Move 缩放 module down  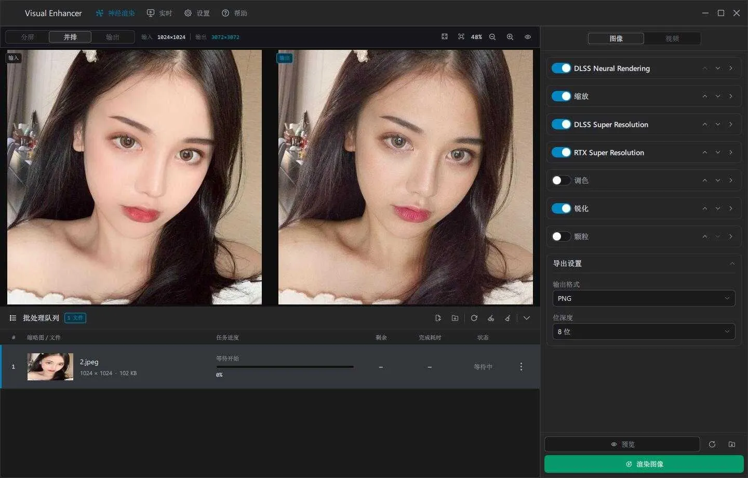718,96
